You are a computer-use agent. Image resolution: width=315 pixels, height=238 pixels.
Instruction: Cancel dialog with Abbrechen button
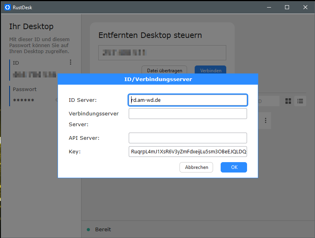(x=196, y=167)
